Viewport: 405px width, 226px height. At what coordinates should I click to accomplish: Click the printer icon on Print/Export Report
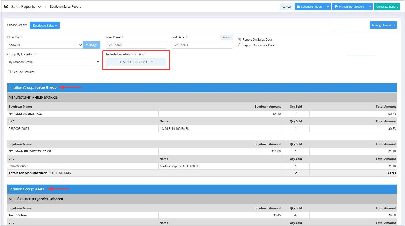click(x=336, y=7)
